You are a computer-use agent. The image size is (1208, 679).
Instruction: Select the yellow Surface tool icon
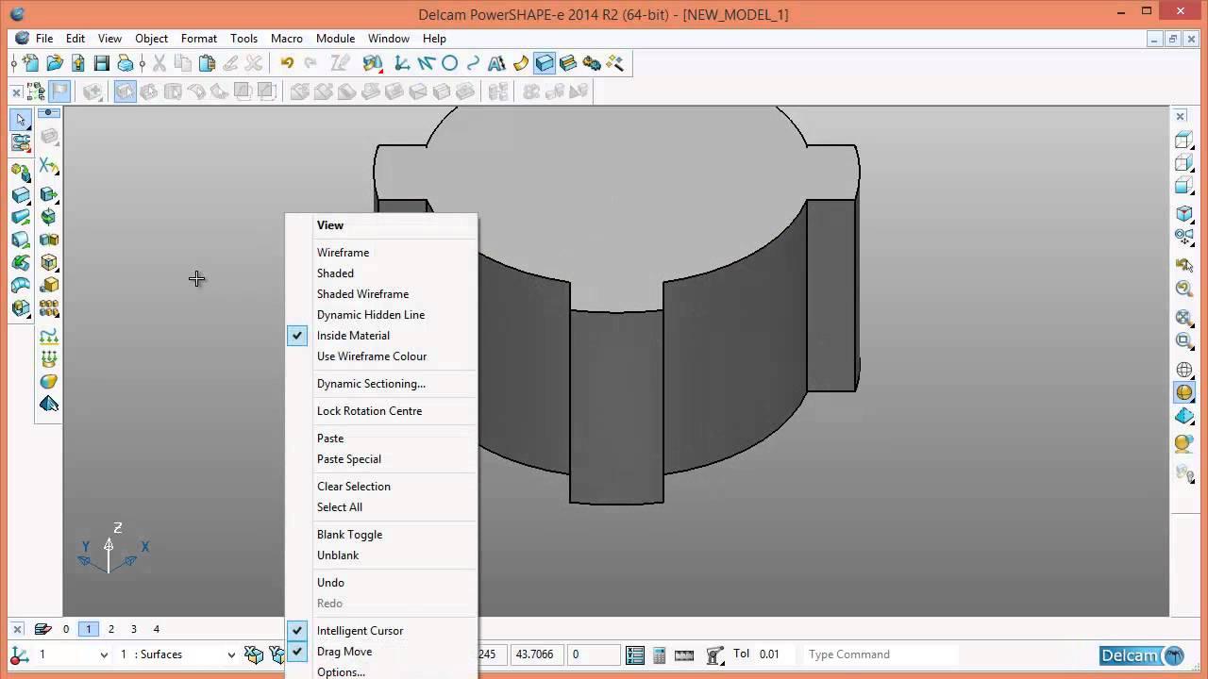pyautogui.click(x=521, y=63)
